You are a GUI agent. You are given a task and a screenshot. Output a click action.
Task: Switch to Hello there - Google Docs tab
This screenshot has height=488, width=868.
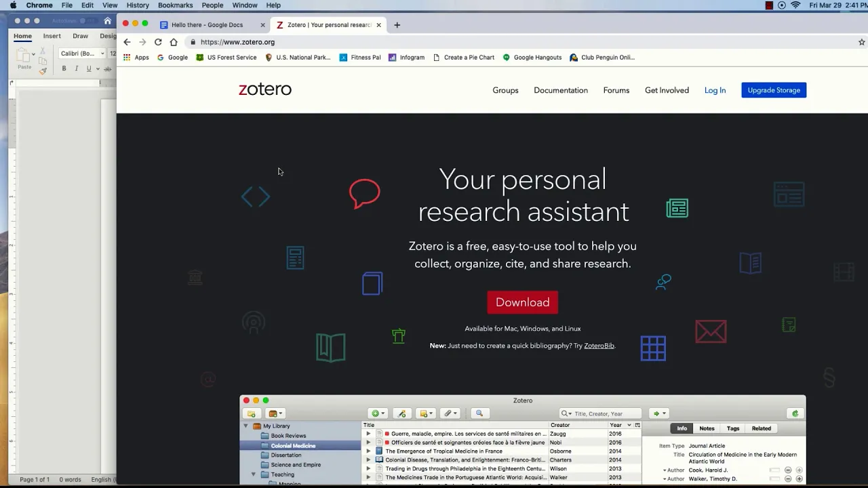click(x=212, y=25)
